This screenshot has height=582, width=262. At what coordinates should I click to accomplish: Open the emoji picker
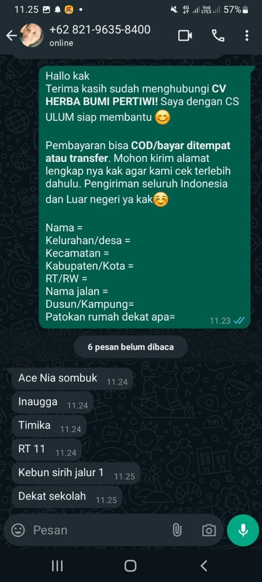pos(18,530)
